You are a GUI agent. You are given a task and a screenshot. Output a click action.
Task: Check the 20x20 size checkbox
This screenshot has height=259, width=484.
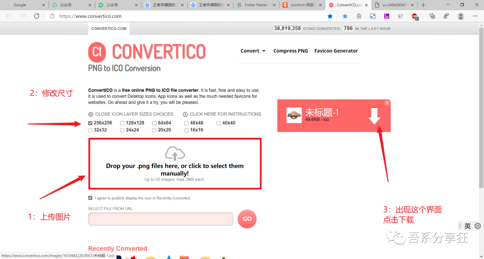tap(154, 130)
